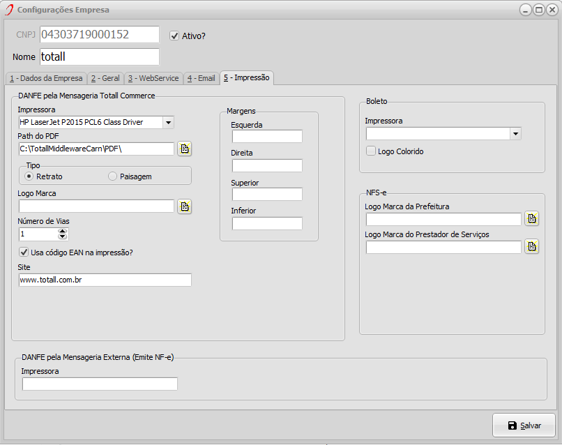
Task: Uncheck Usa código EAN na impressão
Action: 24,252
